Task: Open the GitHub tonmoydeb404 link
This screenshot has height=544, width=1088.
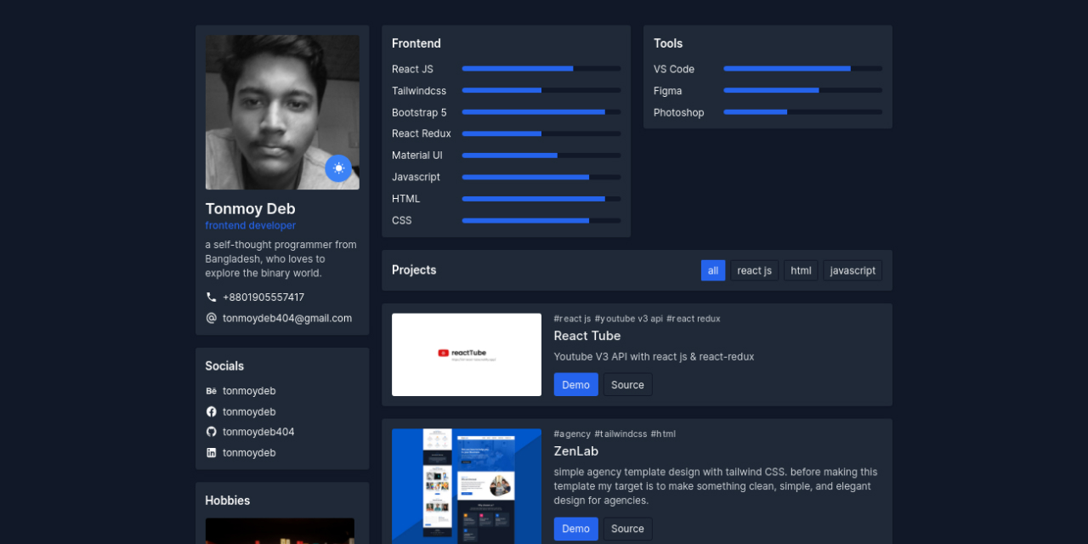Action: tap(258, 432)
